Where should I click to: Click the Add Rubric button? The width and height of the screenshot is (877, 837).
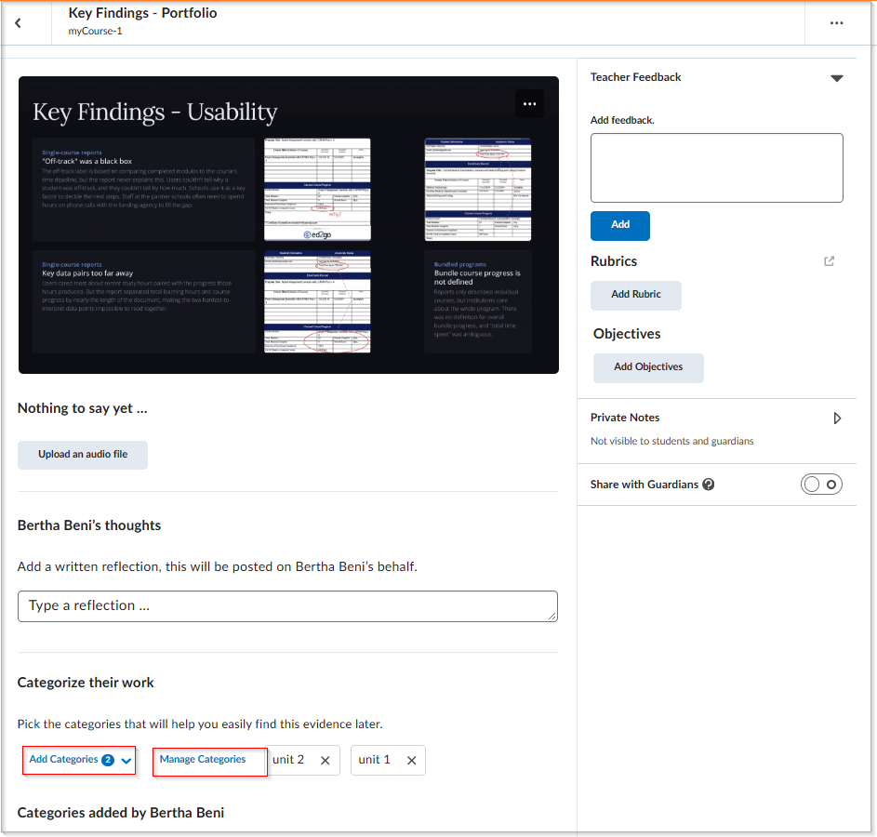tap(635, 295)
